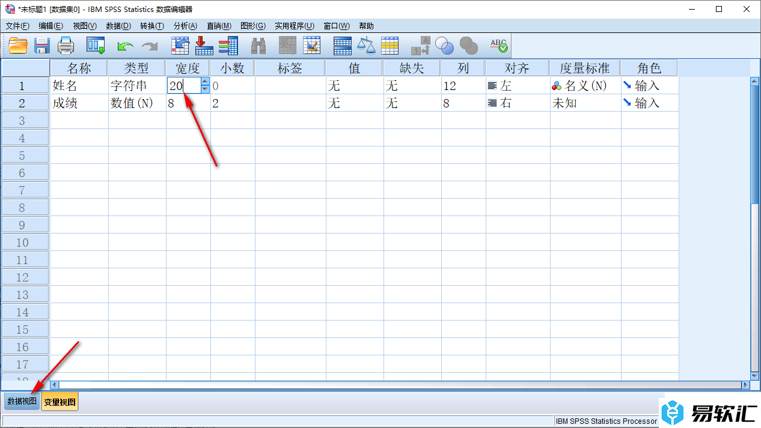The width and height of the screenshot is (761, 428).
Task: Save the dataset using the floppy disk icon
Action: tap(41, 46)
